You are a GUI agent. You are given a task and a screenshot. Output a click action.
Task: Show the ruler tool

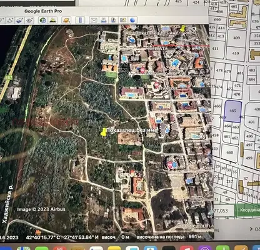80,20
